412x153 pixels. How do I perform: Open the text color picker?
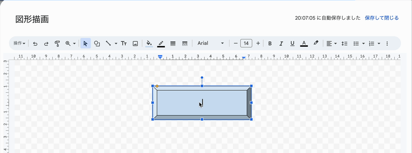pyautogui.click(x=304, y=43)
